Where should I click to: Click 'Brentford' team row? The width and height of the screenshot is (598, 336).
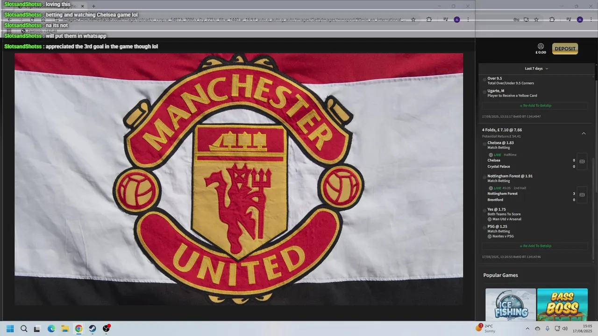531,200
